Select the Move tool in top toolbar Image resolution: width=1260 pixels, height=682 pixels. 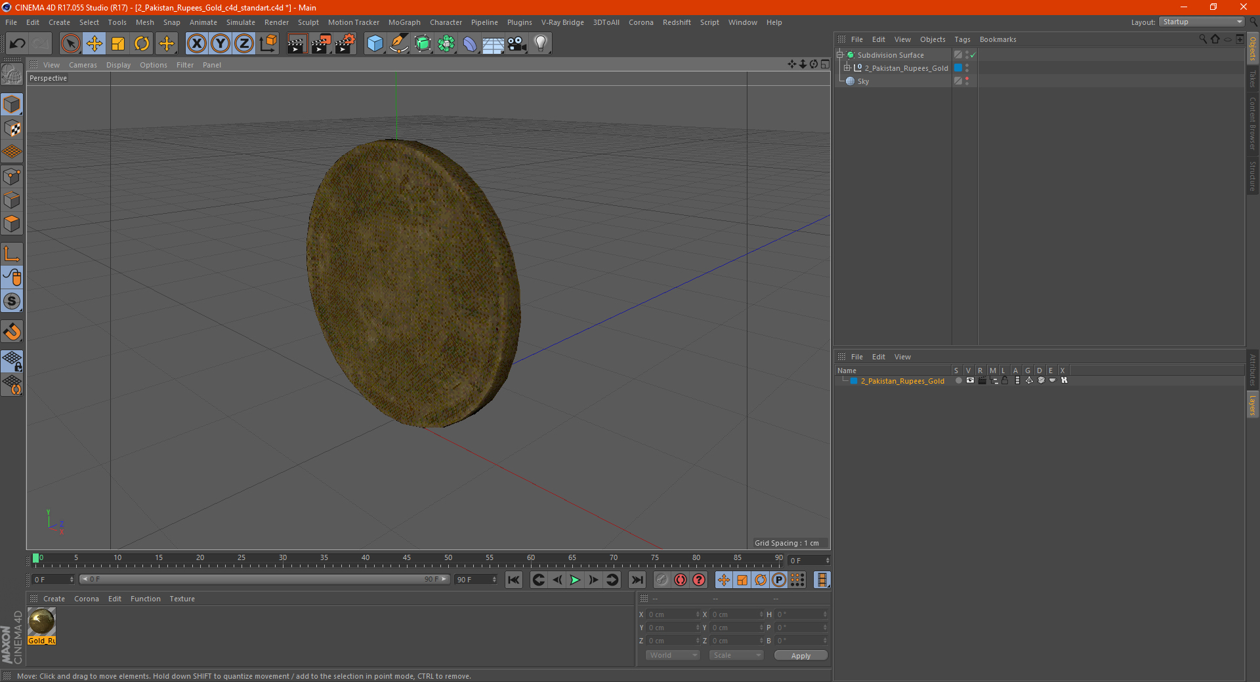(94, 44)
